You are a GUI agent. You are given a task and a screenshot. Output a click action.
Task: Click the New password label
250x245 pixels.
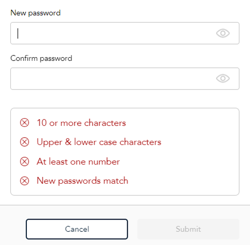click(35, 13)
